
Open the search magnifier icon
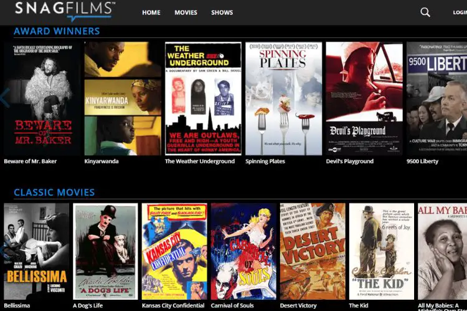425,12
